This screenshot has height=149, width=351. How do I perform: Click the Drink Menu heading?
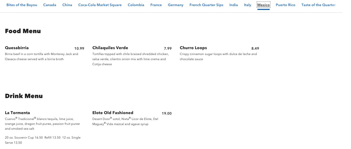click(x=24, y=96)
